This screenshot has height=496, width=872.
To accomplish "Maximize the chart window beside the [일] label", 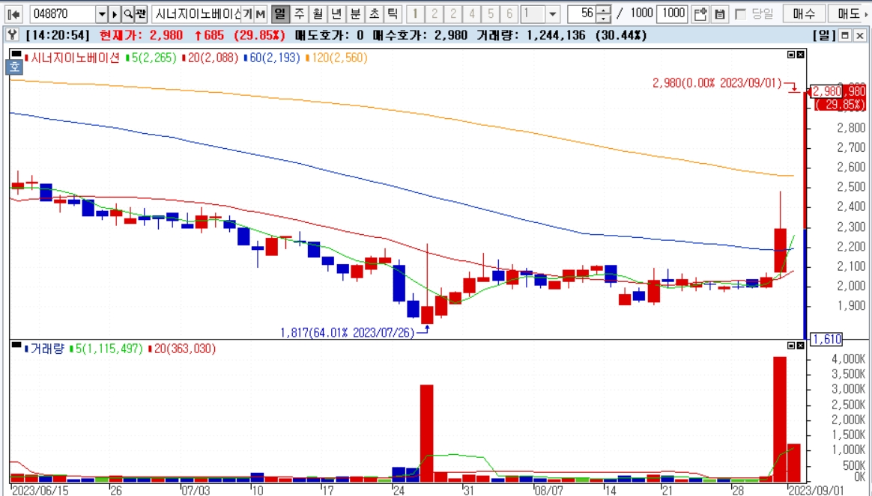I will point(845,36).
